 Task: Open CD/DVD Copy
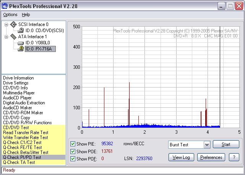(x=16, y=118)
